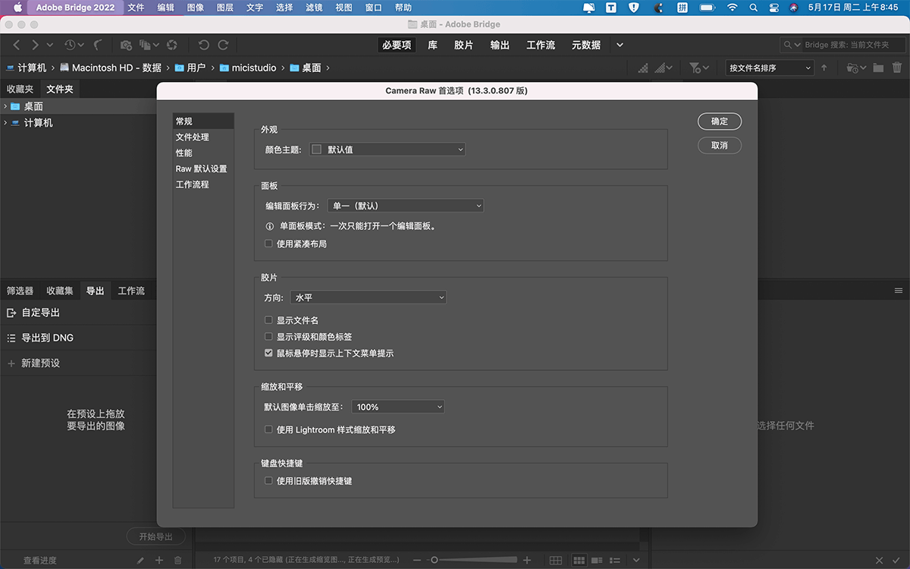The width and height of the screenshot is (910, 569).
Task: Click the 开始导出 button
Action: [x=155, y=537]
